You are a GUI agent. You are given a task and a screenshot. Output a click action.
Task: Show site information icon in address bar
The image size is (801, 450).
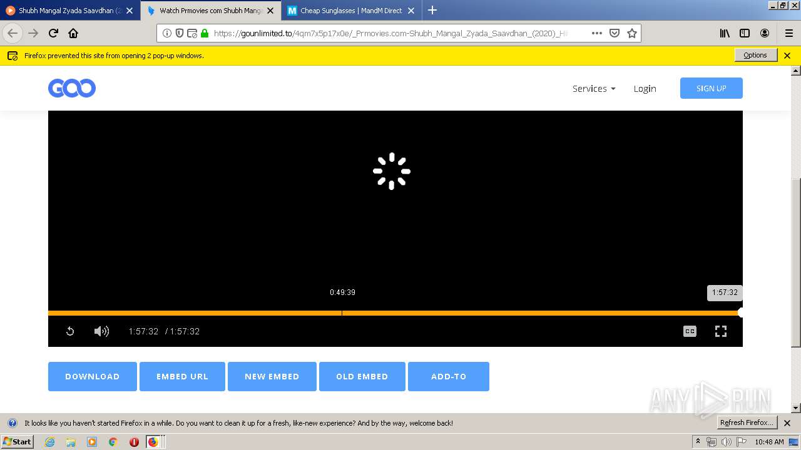pos(167,33)
